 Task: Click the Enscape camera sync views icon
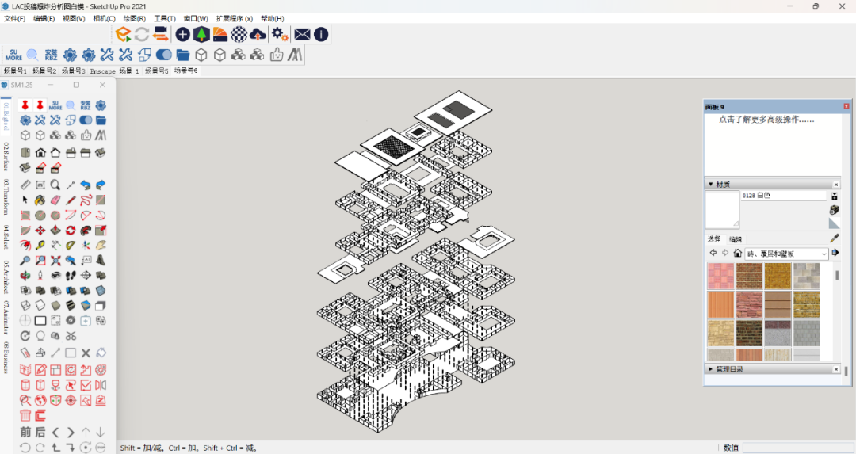[x=160, y=34]
